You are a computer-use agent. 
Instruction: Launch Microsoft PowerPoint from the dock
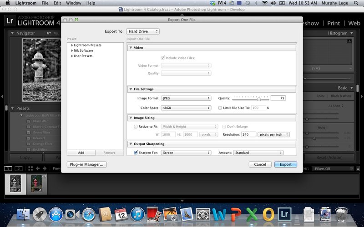(x=236, y=214)
